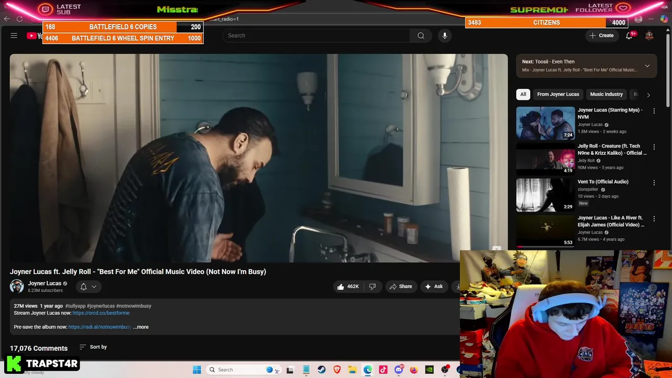Viewport: 672px width, 378px height.
Task: Click the browser reload icon
Action: click(19, 19)
